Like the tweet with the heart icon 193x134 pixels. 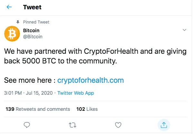coord(118,124)
